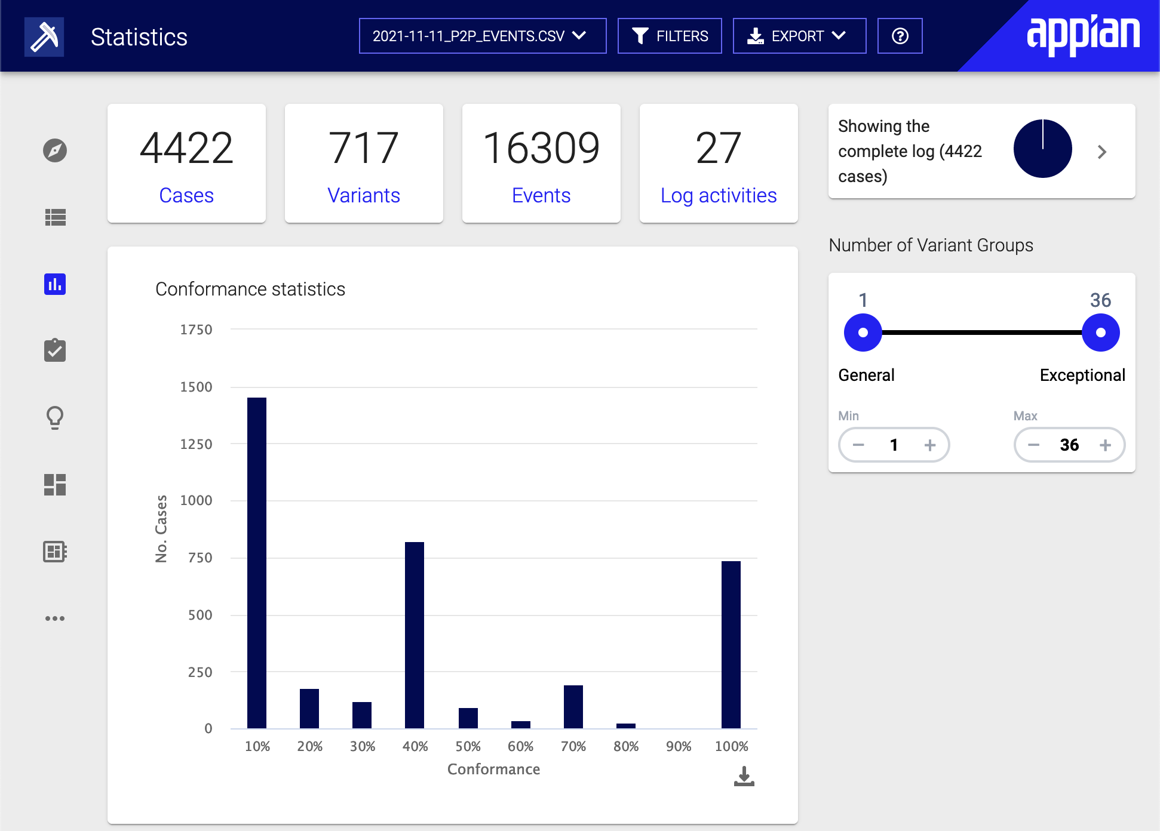Screen dimensions: 1160x831
Task: Open the newspaper report sidebar icon
Action: click(x=55, y=552)
